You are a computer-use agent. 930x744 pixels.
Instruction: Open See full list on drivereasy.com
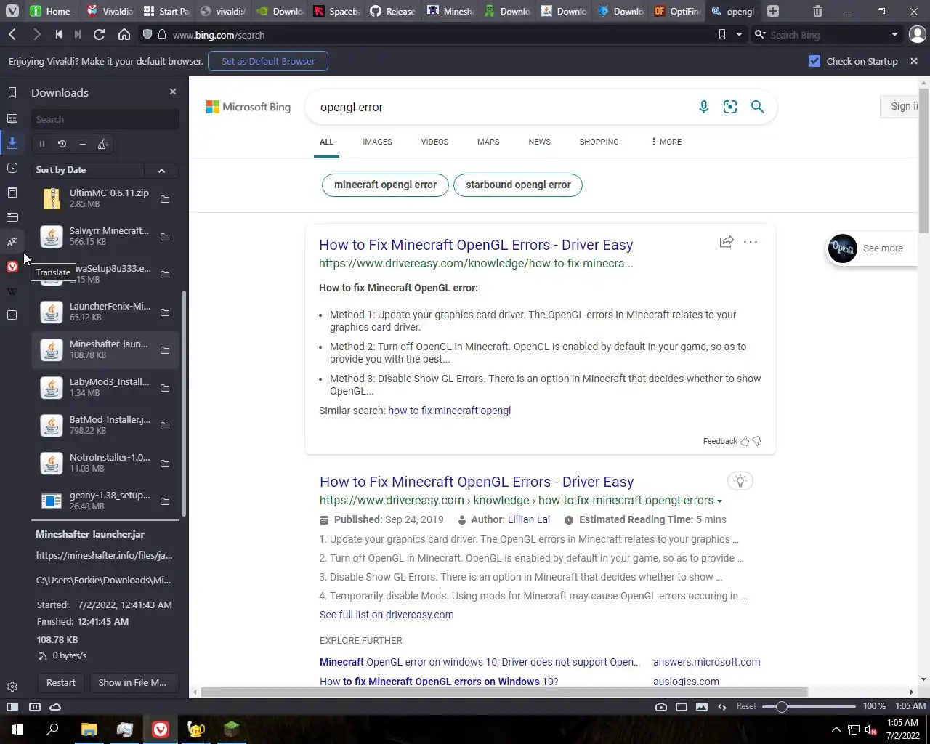[387, 615]
